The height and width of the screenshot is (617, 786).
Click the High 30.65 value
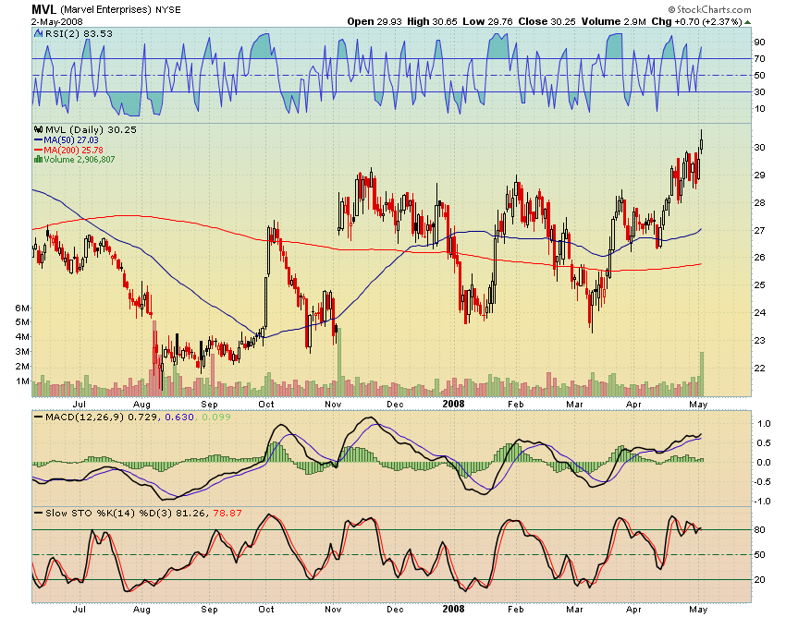tap(432, 21)
